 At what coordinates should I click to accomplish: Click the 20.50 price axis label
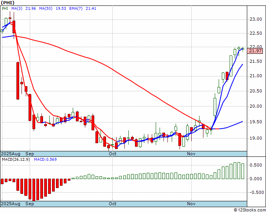point(256,91)
